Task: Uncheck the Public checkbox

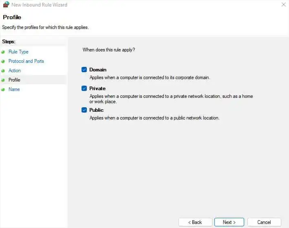Action: 84,110
